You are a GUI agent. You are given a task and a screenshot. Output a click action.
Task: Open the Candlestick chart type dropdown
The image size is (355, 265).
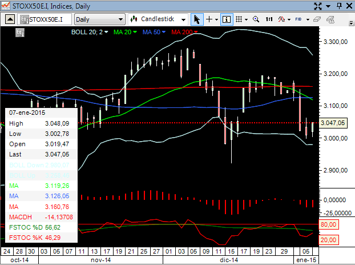coord(183,20)
